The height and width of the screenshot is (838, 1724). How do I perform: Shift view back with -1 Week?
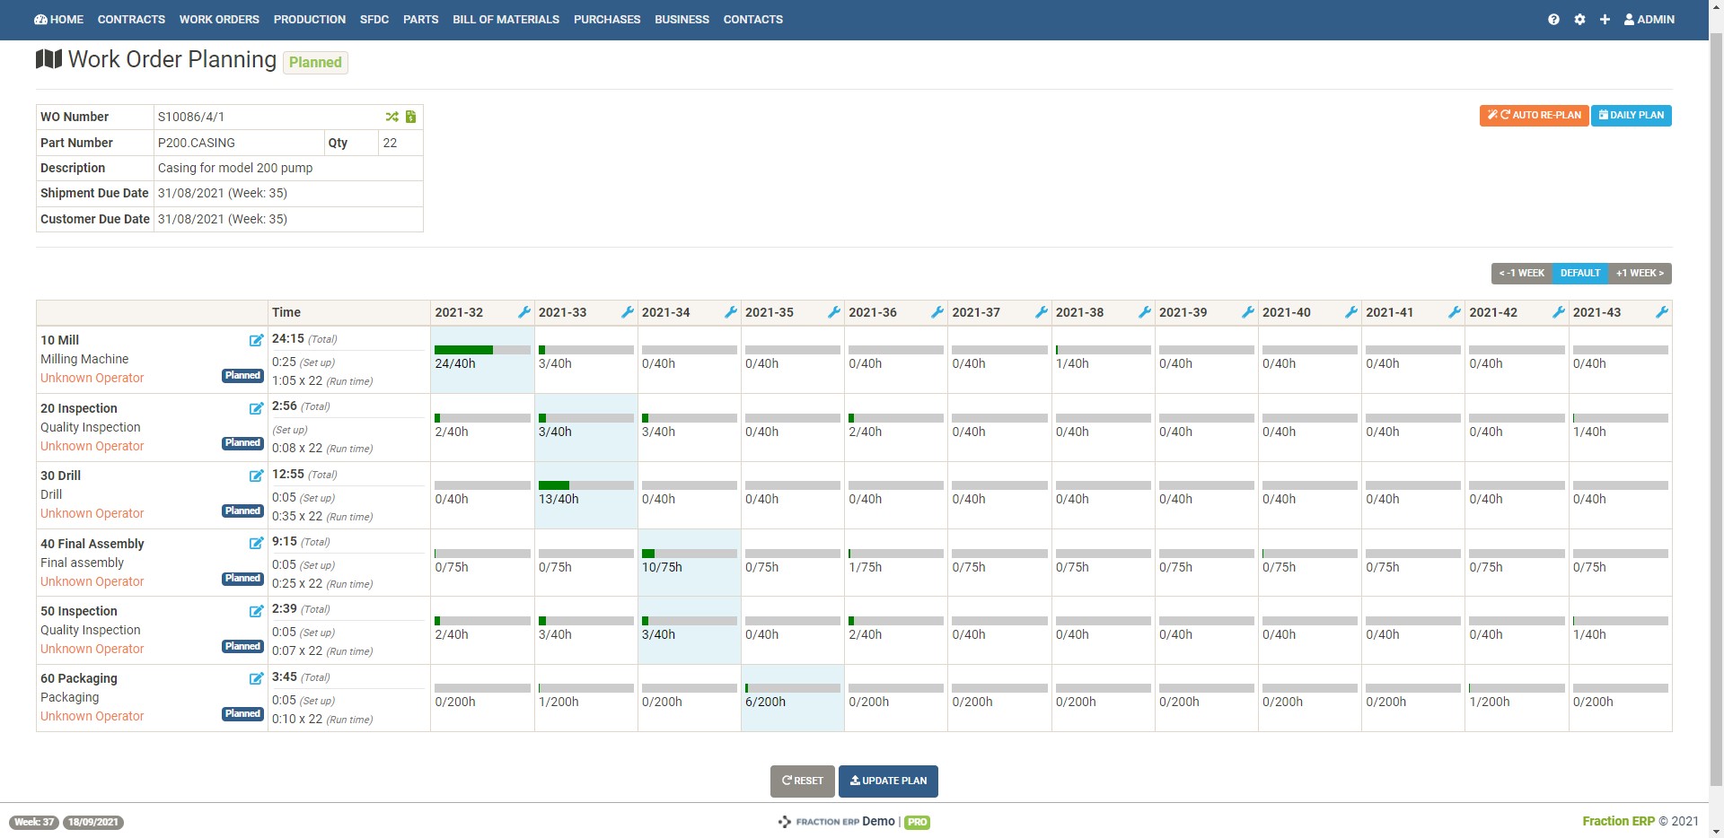[x=1522, y=273]
